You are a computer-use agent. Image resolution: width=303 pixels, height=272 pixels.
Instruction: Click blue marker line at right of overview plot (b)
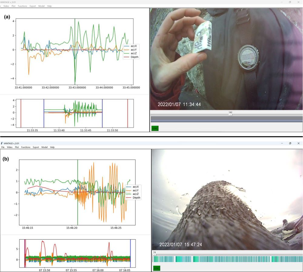click(130, 253)
